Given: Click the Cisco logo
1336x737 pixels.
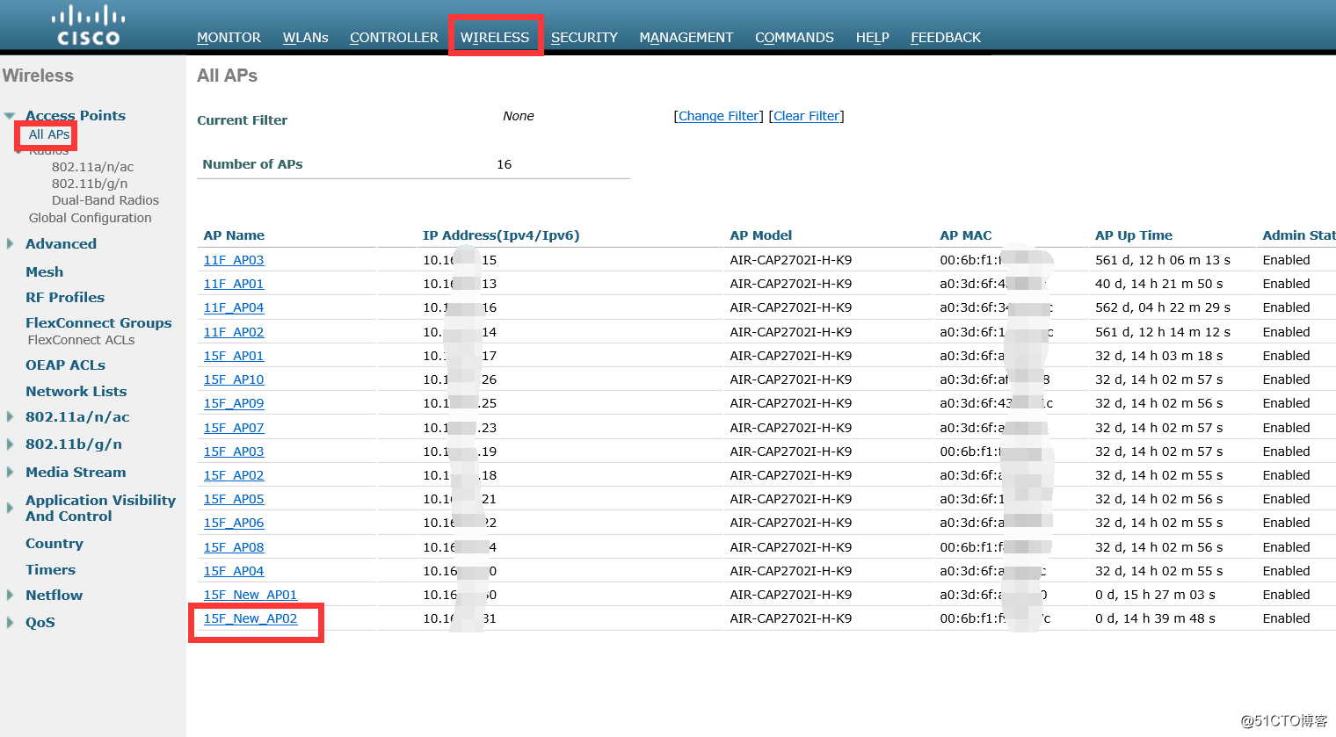Looking at the screenshot, I should (x=88, y=25).
